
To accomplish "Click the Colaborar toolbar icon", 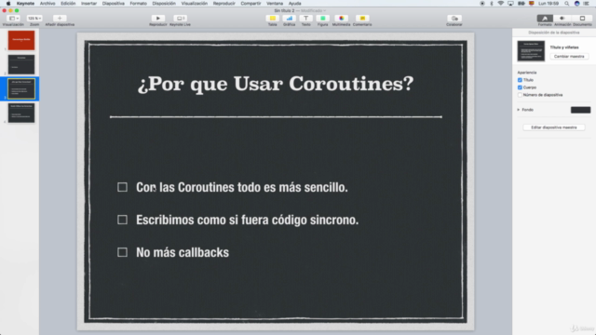I will tap(454, 19).
